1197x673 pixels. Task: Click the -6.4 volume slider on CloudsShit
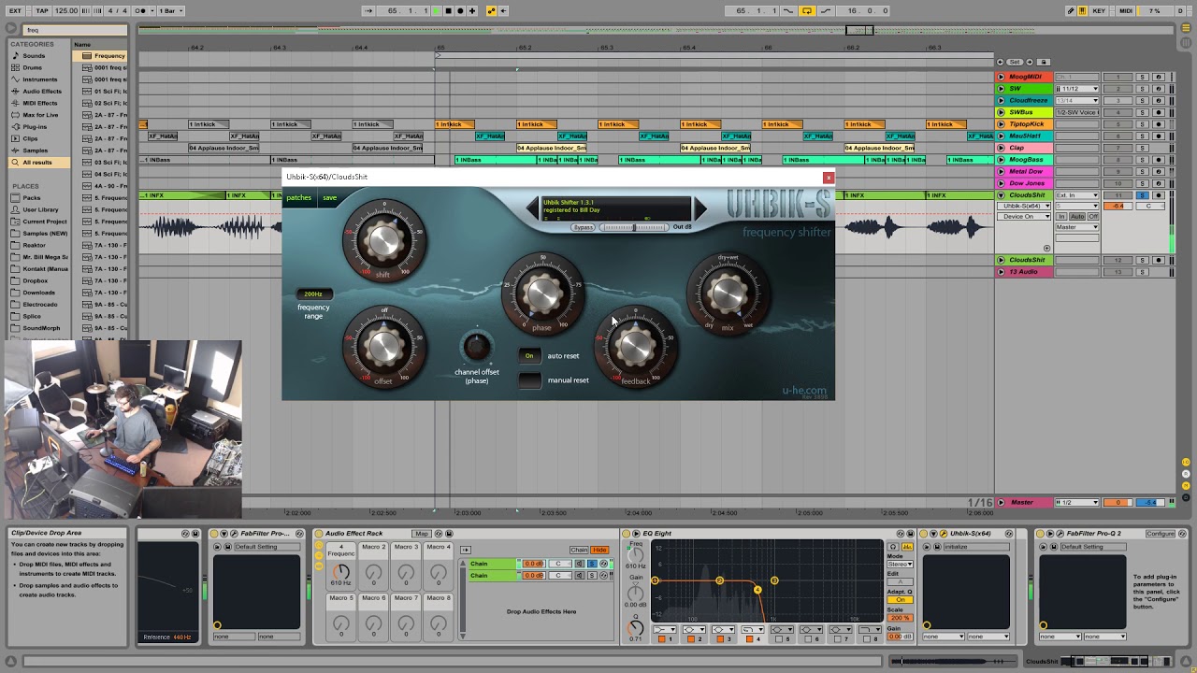(1118, 206)
